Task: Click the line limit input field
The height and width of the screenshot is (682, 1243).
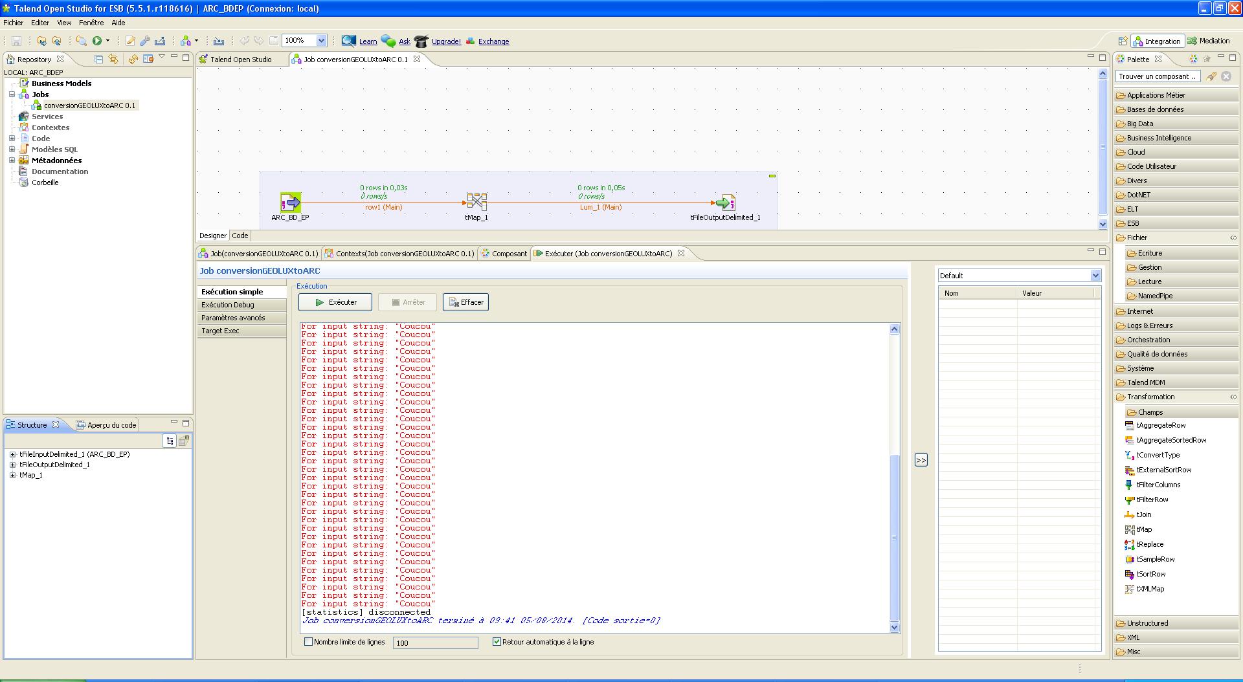Action: [435, 643]
